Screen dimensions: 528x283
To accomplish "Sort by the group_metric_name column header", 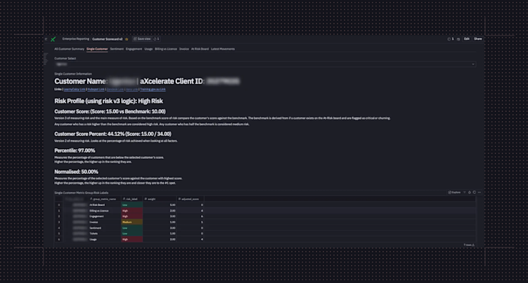I will coord(105,199).
